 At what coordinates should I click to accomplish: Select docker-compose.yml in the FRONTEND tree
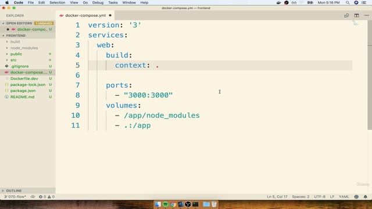tap(27, 72)
